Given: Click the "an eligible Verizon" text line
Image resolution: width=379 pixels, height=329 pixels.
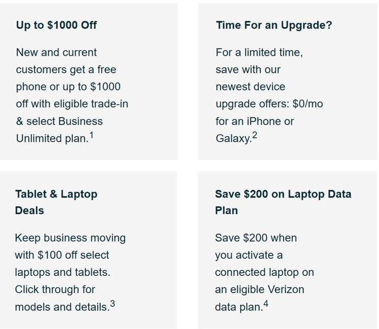Looking at the screenshot, I should [259, 290].
